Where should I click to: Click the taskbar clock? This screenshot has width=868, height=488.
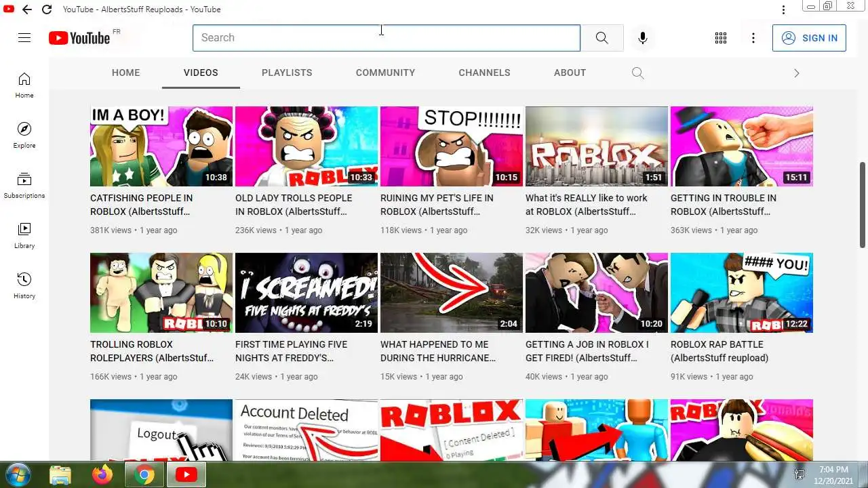(x=833, y=474)
